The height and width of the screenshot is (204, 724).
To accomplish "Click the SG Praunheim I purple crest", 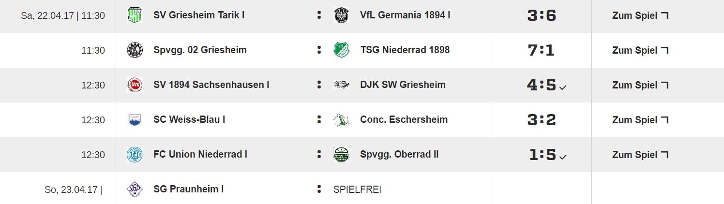I will [135, 189].
